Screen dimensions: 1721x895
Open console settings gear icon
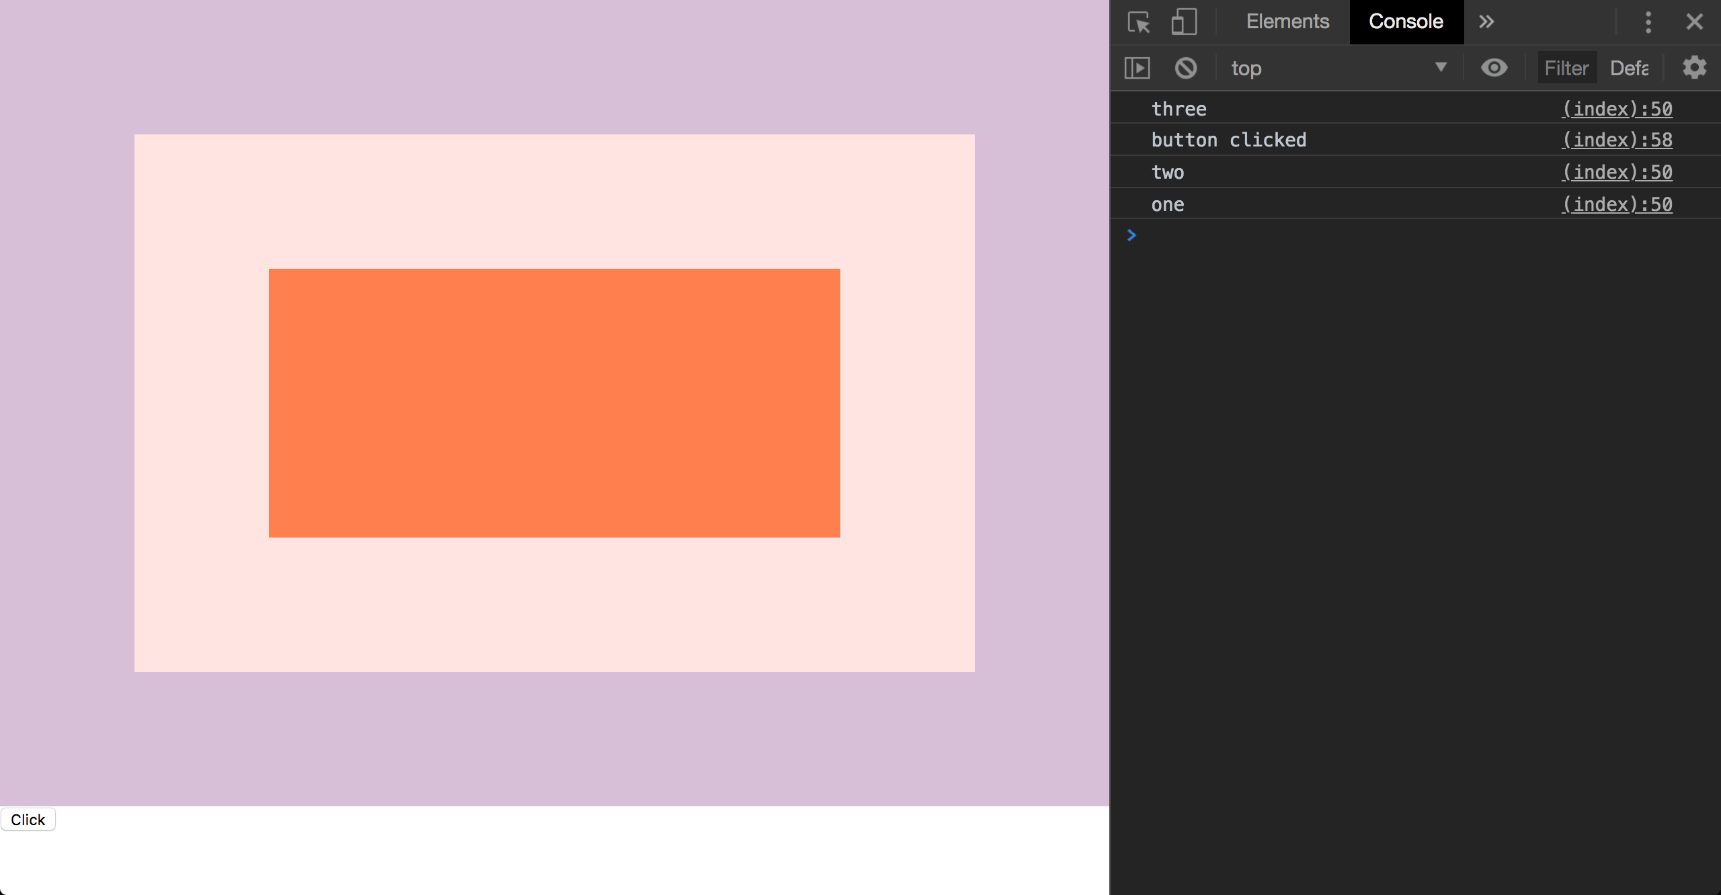point(1694,68)
